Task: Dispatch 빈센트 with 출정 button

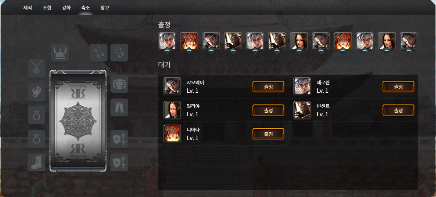Action: tap(398, 110)
